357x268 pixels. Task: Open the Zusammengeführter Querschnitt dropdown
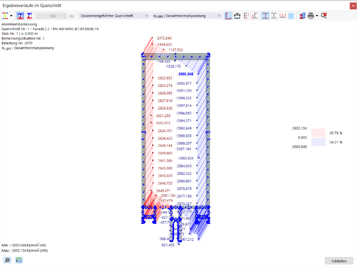(x=114, y=16)
